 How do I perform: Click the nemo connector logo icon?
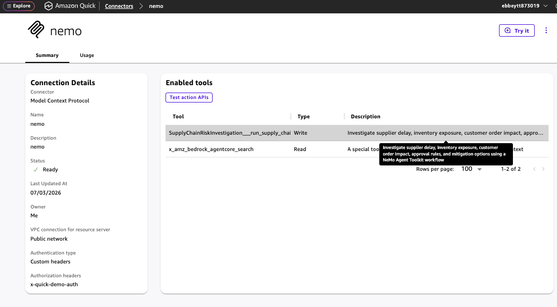click(x=36, y=29)
